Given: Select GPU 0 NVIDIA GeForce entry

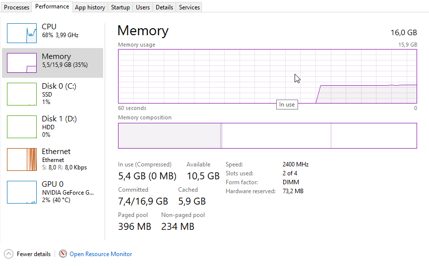Looking at the screenshot, I should (53, 192).
